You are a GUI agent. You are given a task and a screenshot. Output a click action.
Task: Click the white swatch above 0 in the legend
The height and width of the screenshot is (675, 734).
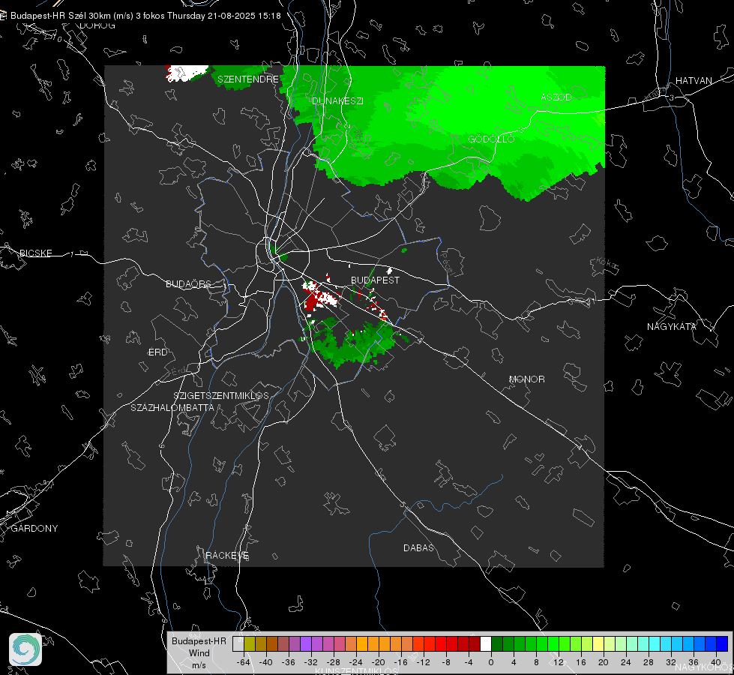pyautogui.click(x=486, y=643)
